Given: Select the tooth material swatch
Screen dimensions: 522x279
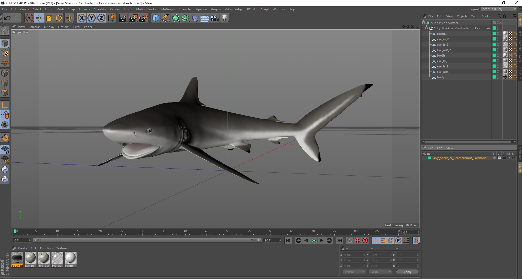Looking at the screenshot, I should click(71, 258).
